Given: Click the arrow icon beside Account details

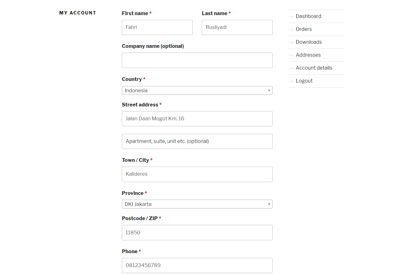Looking at the screenshot, I should point(291,68).
